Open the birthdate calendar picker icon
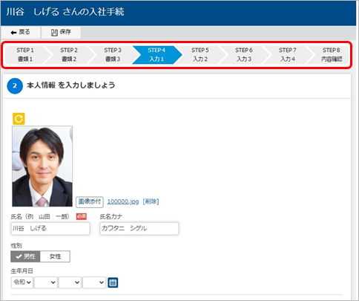Screen dimensions: 359x301 click(x=113, y=282)
